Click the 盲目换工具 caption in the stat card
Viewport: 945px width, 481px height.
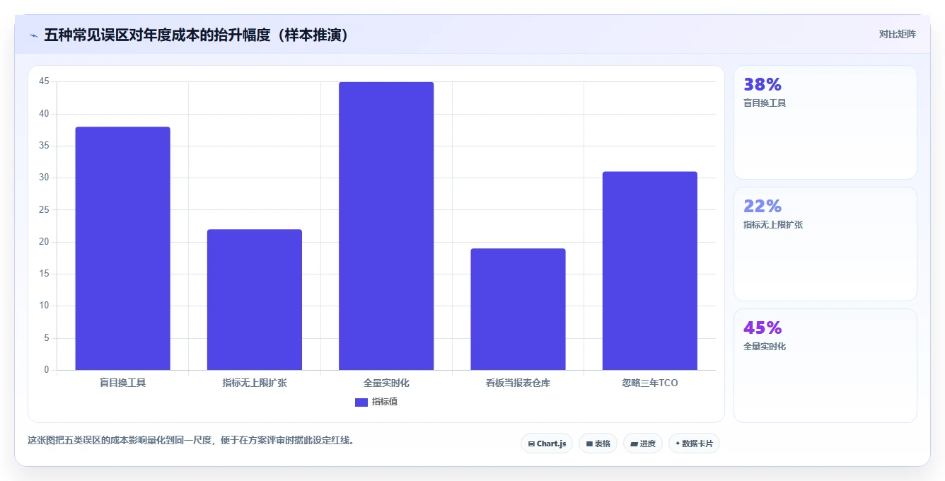click(765, 103)
